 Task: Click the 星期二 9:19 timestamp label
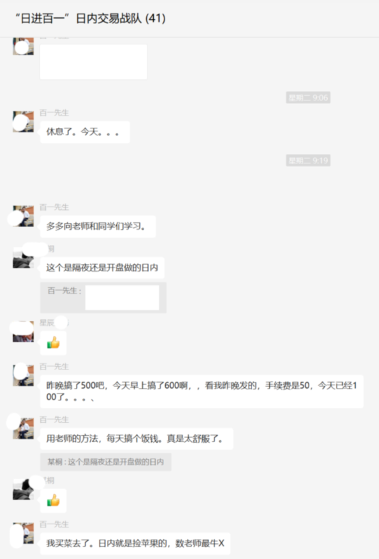pyautogui.click(x=308, y=160)
